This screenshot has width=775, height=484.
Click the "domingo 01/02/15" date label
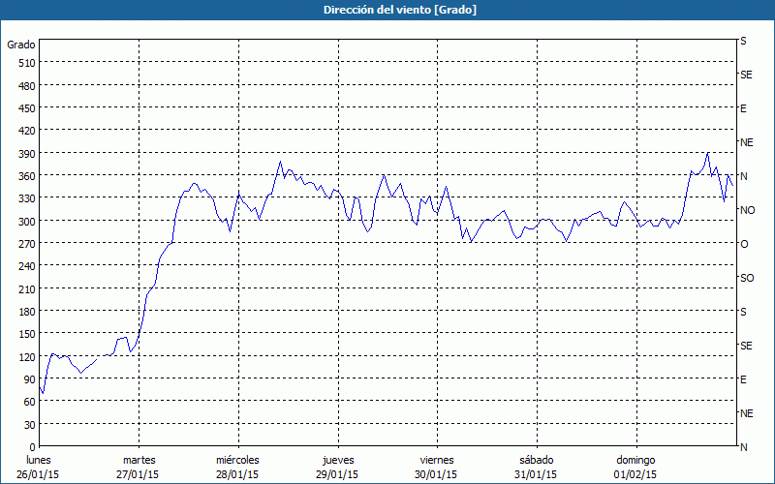point(635,468)
